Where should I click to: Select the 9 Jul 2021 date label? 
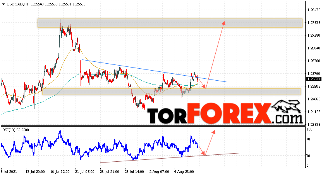(x=9, y=172)
